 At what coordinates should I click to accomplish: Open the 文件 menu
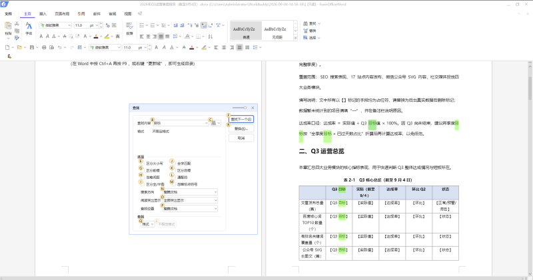(x=9, y=14)
